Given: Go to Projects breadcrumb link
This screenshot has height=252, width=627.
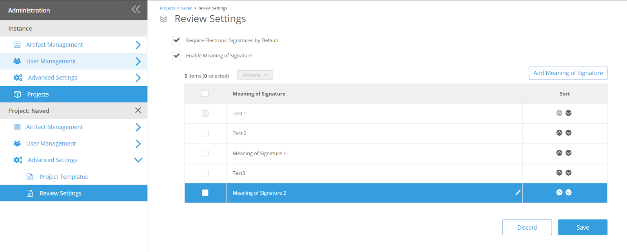Looking at the screenshot, I should (167, 8).
